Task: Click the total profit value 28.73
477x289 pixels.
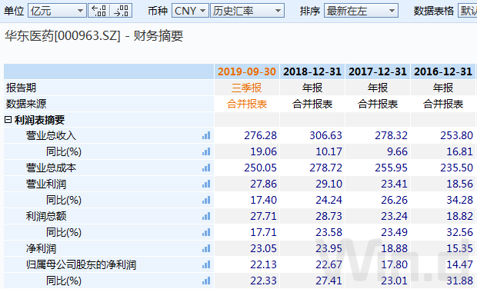Action: point(329,216)
